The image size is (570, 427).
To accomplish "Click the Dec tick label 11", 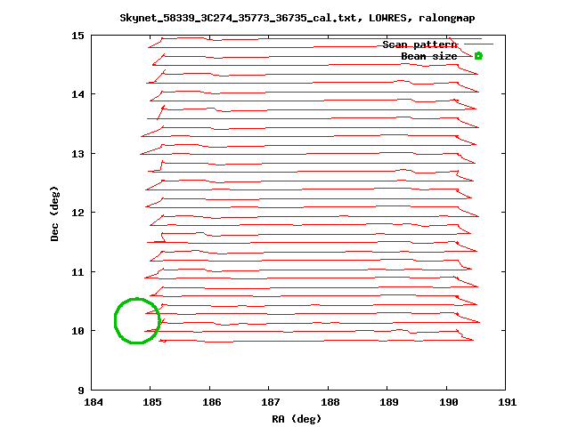I will click(77, 272).
